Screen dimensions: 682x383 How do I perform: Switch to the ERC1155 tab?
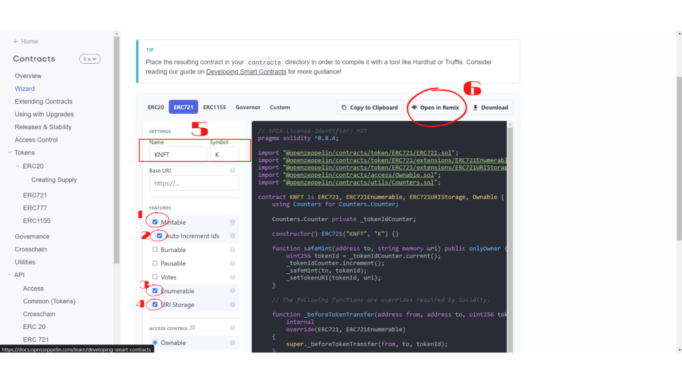(214, 107)
